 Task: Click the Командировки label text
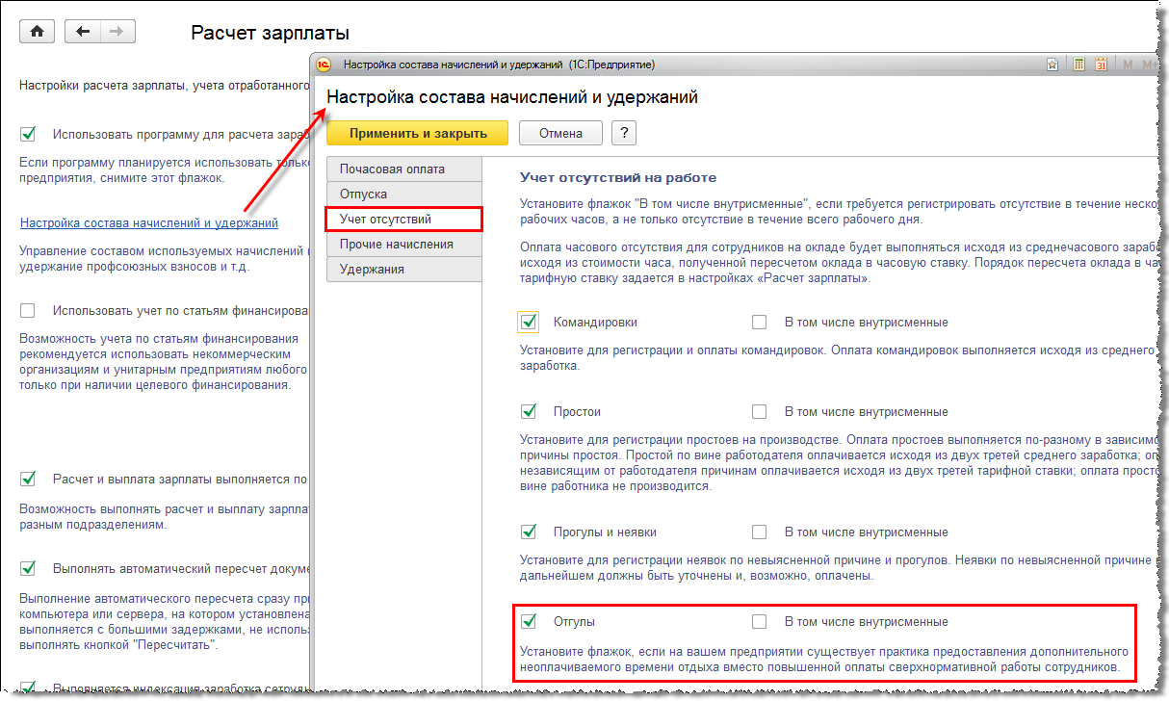pos(595,323)
